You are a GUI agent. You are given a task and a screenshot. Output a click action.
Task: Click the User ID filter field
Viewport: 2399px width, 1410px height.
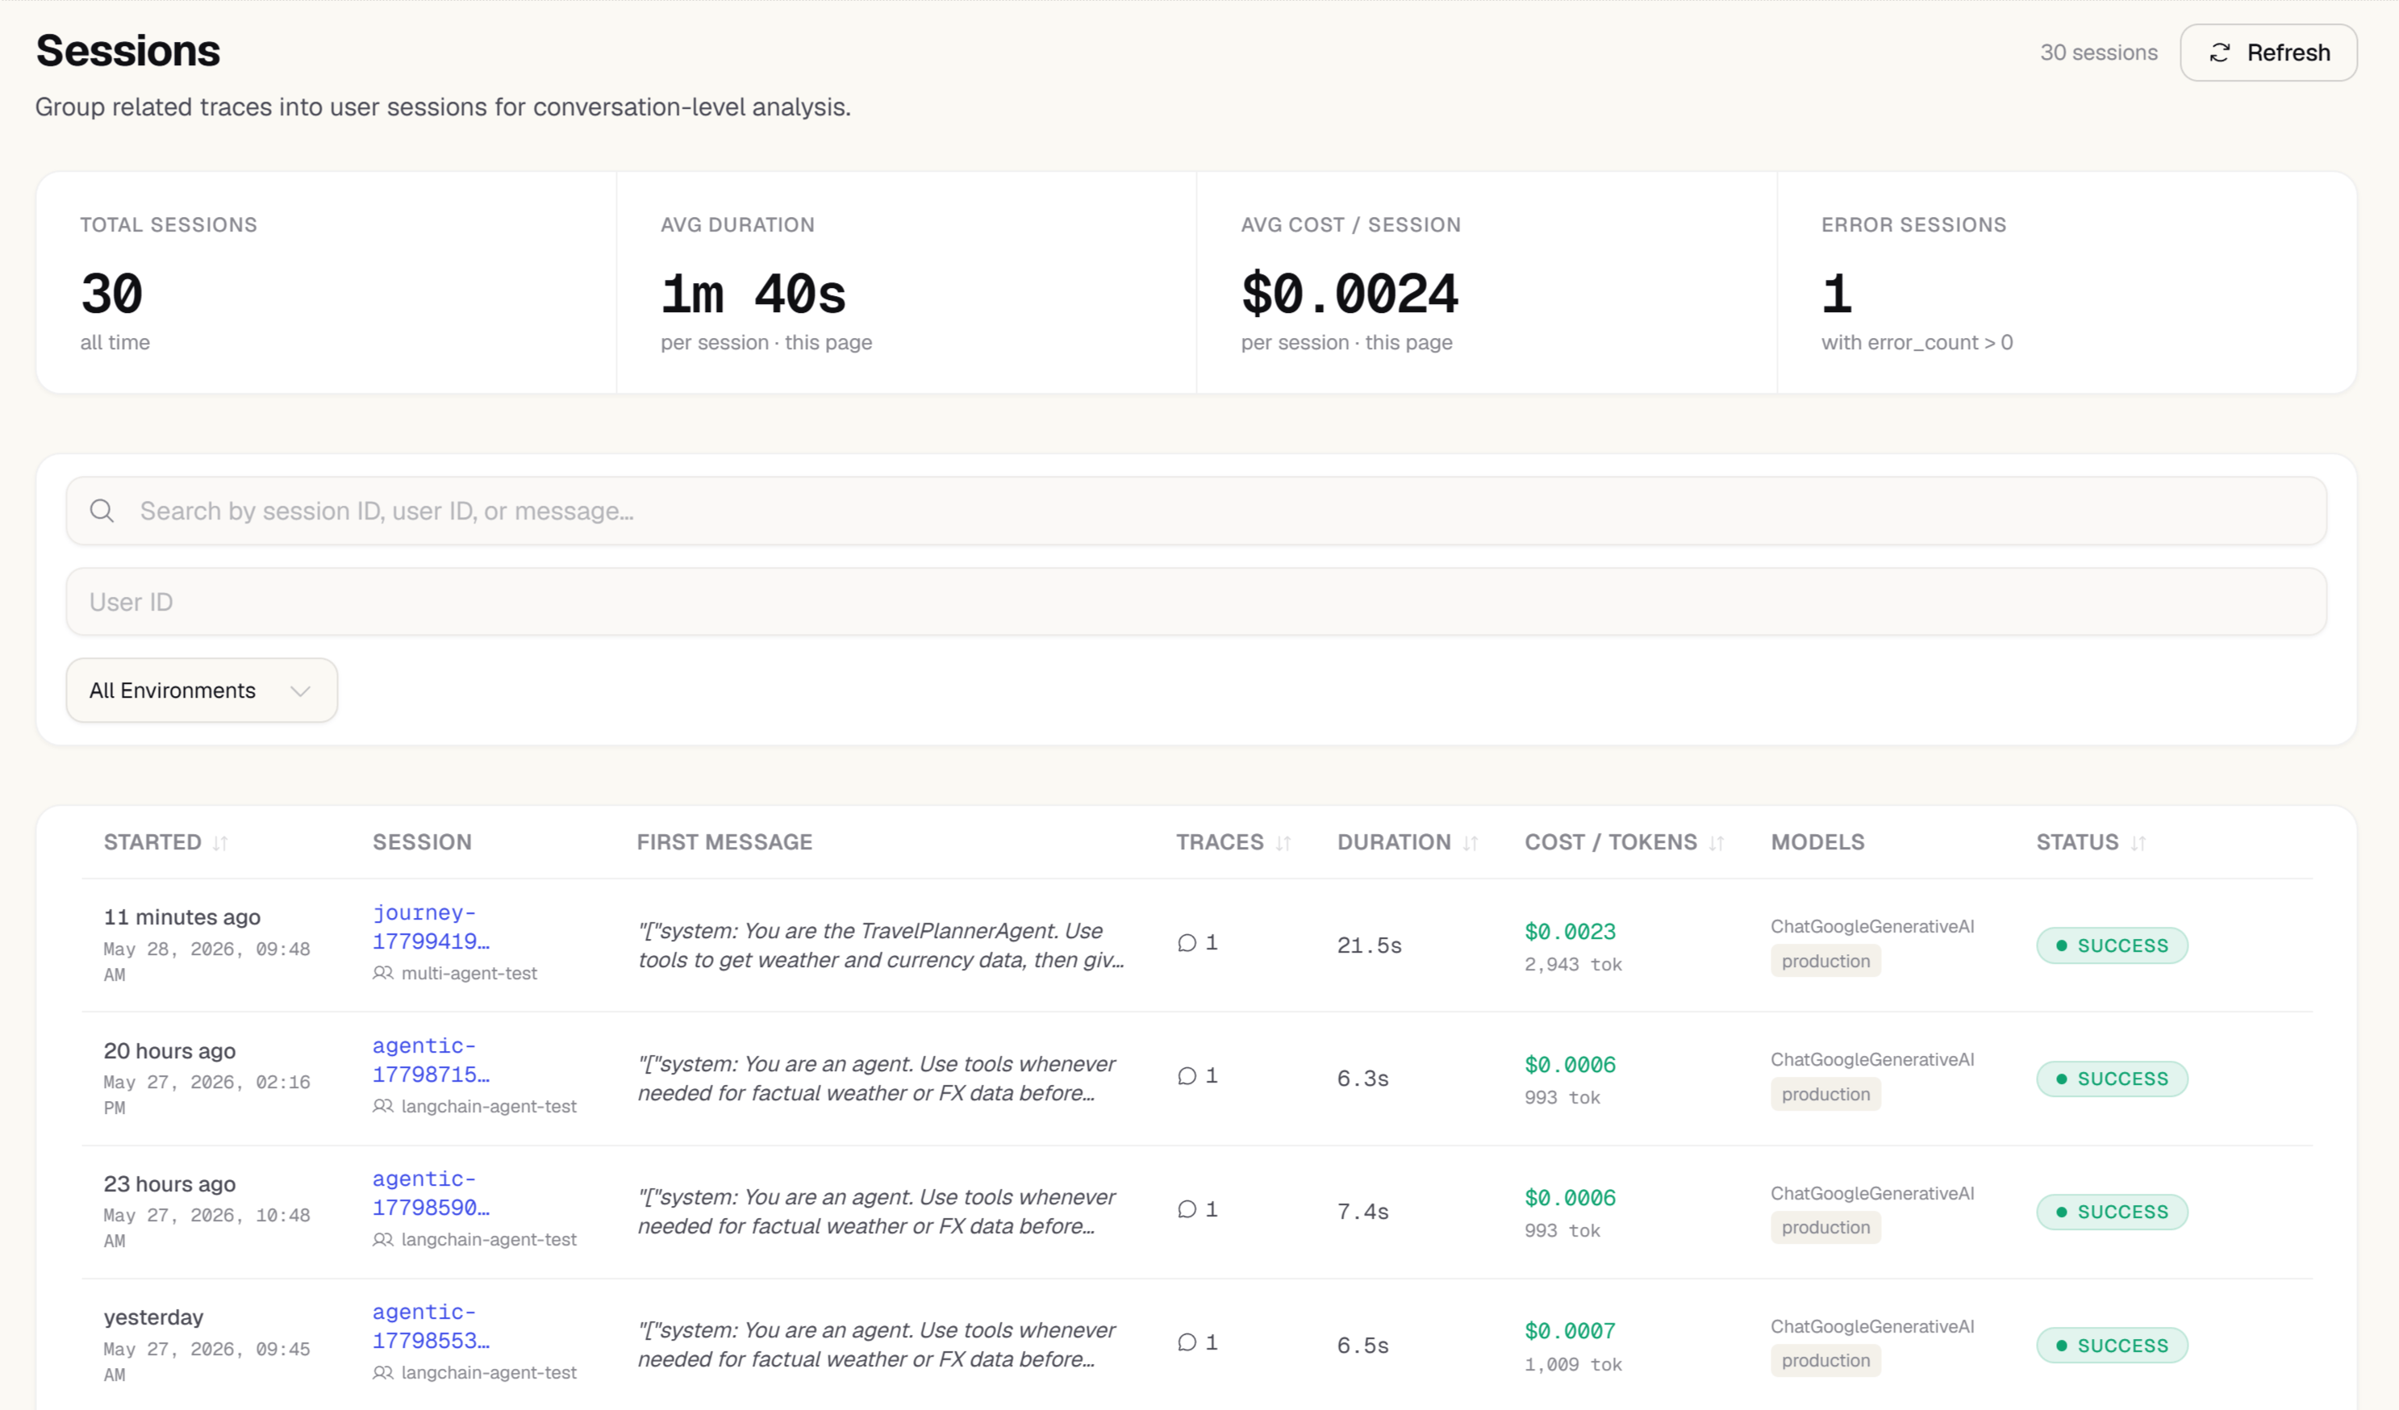coord(1195,602)
